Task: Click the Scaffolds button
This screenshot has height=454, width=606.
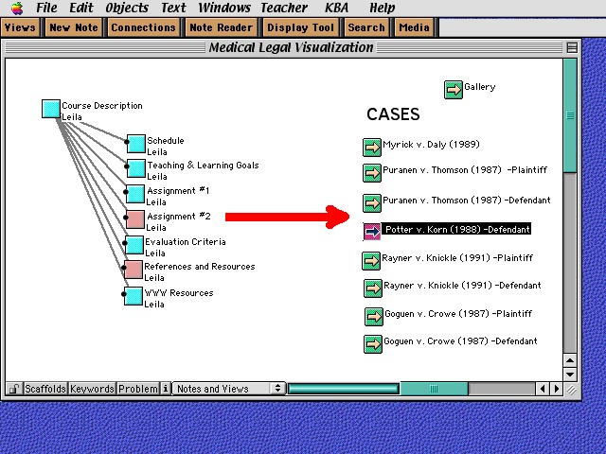Action: coord(45,389)
